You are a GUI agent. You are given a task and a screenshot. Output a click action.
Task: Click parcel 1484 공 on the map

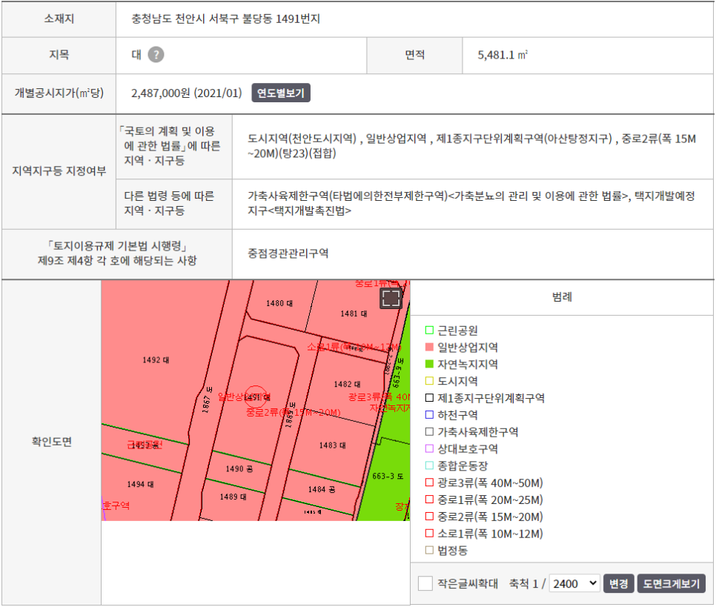click(322, 490)
